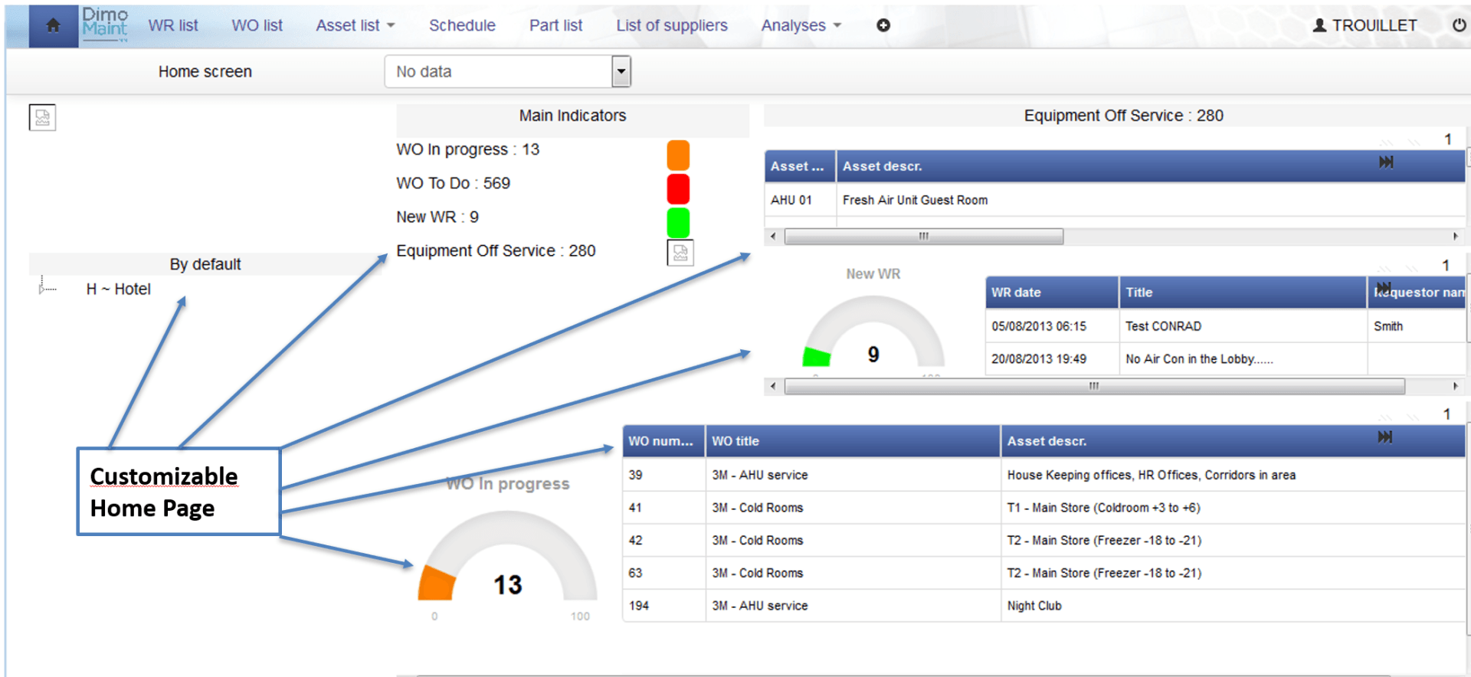Sort by the WO title column header

853,441
